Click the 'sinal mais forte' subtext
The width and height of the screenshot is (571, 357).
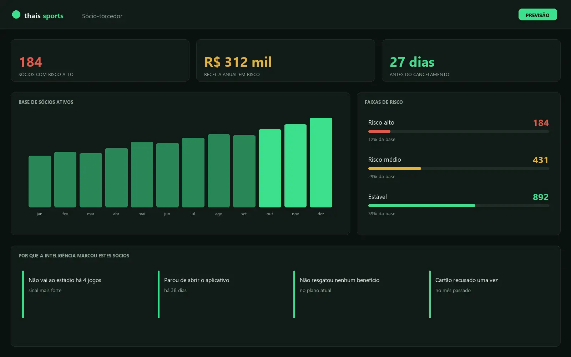pyautogui.click(x=45, y=291)
